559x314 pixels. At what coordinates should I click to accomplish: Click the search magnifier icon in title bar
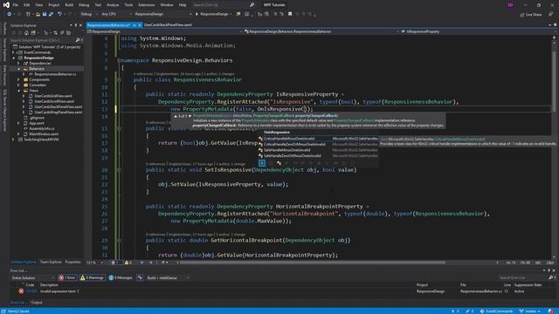(x=252, y=5)
